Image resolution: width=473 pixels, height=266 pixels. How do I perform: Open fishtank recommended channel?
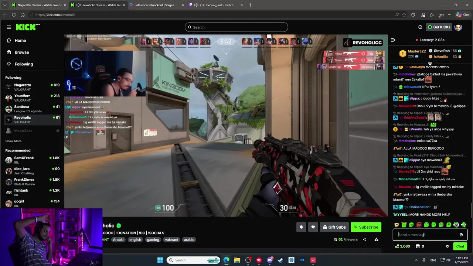click(33, 192)
